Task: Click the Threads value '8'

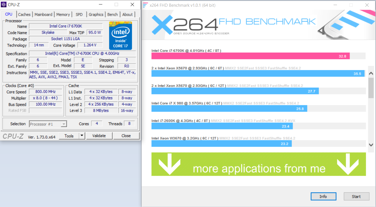Action: 129,124
